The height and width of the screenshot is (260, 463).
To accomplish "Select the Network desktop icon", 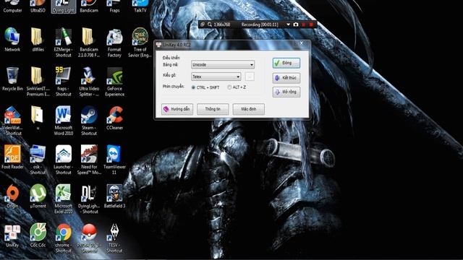I will click(12, 40).
